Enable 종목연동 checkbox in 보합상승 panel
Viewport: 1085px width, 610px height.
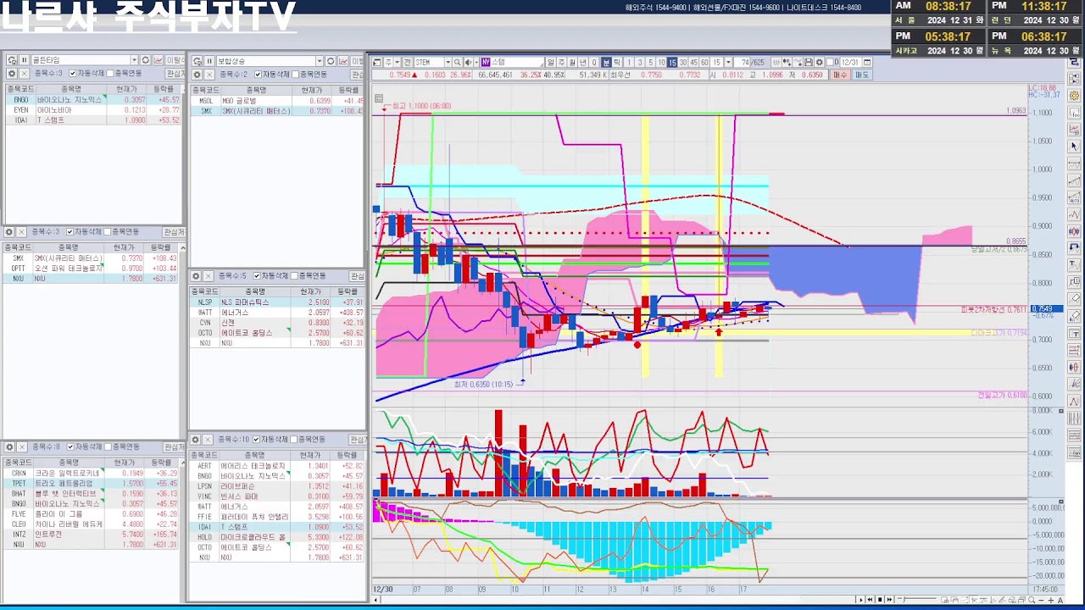tap(295, 75)
